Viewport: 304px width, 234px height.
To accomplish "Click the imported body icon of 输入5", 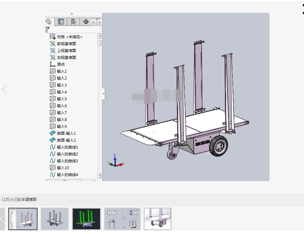I will (x=52, y=99).
